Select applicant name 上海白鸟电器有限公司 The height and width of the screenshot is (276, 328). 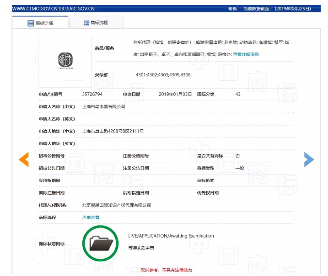[x=104, y=106]
